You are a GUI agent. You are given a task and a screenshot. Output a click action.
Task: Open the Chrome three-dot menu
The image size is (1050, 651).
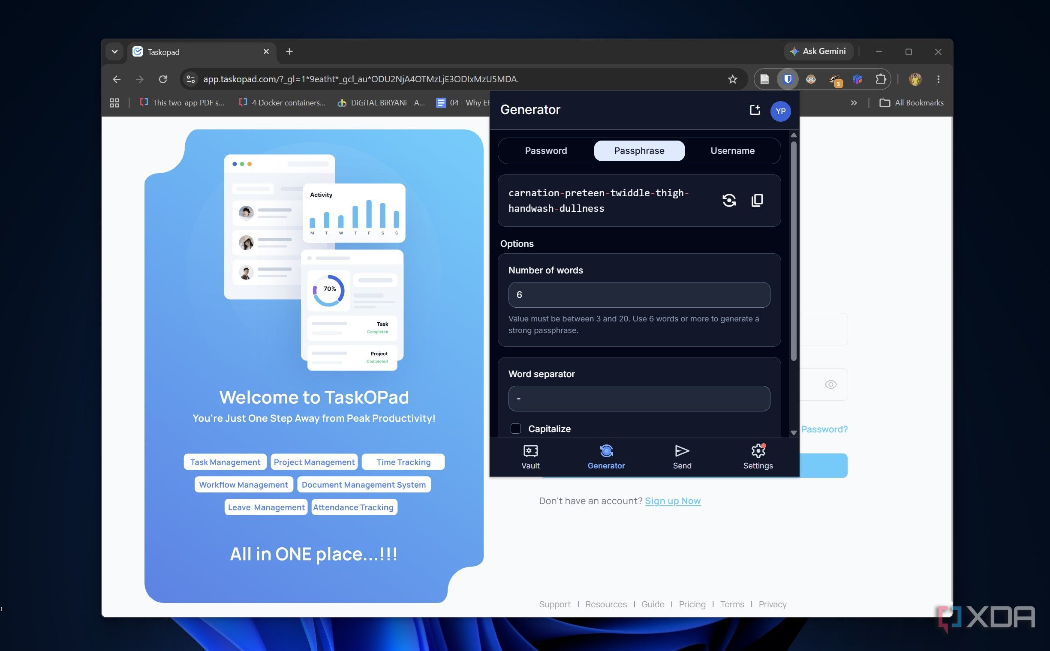point(939,79)
